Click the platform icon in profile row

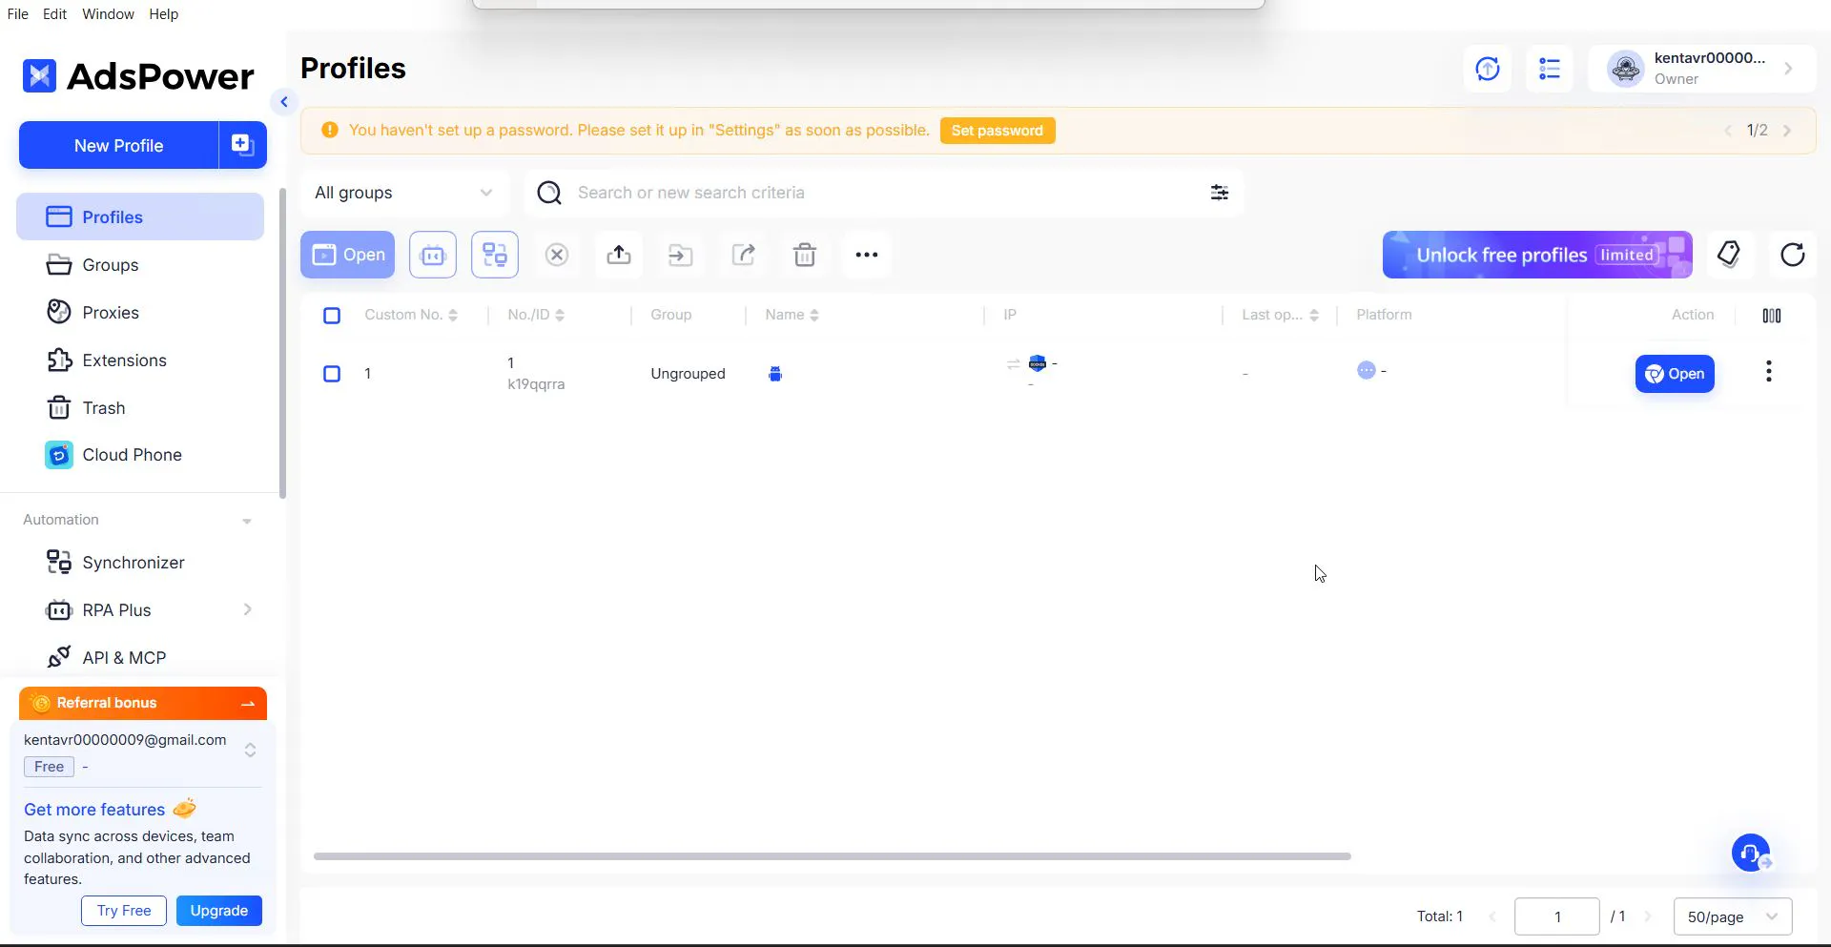tap(1367, 370)
